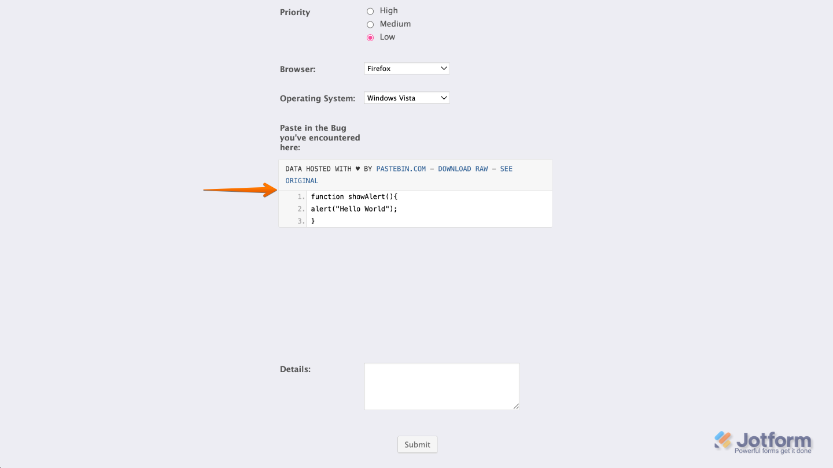Click the yellow bar of the Jotform logo
This screenshot has height=468, width=833.
[x=727, y=444]
